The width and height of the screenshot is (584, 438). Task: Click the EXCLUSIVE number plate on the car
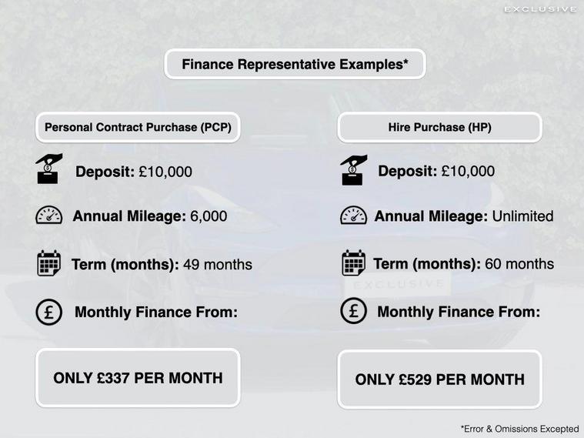(398, 285)
